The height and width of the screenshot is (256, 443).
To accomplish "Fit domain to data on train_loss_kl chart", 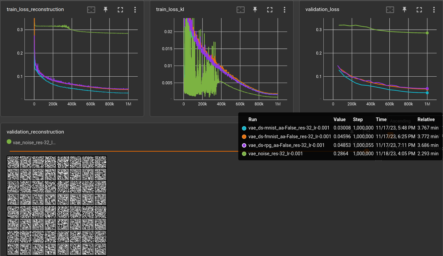I will [240, 10].
